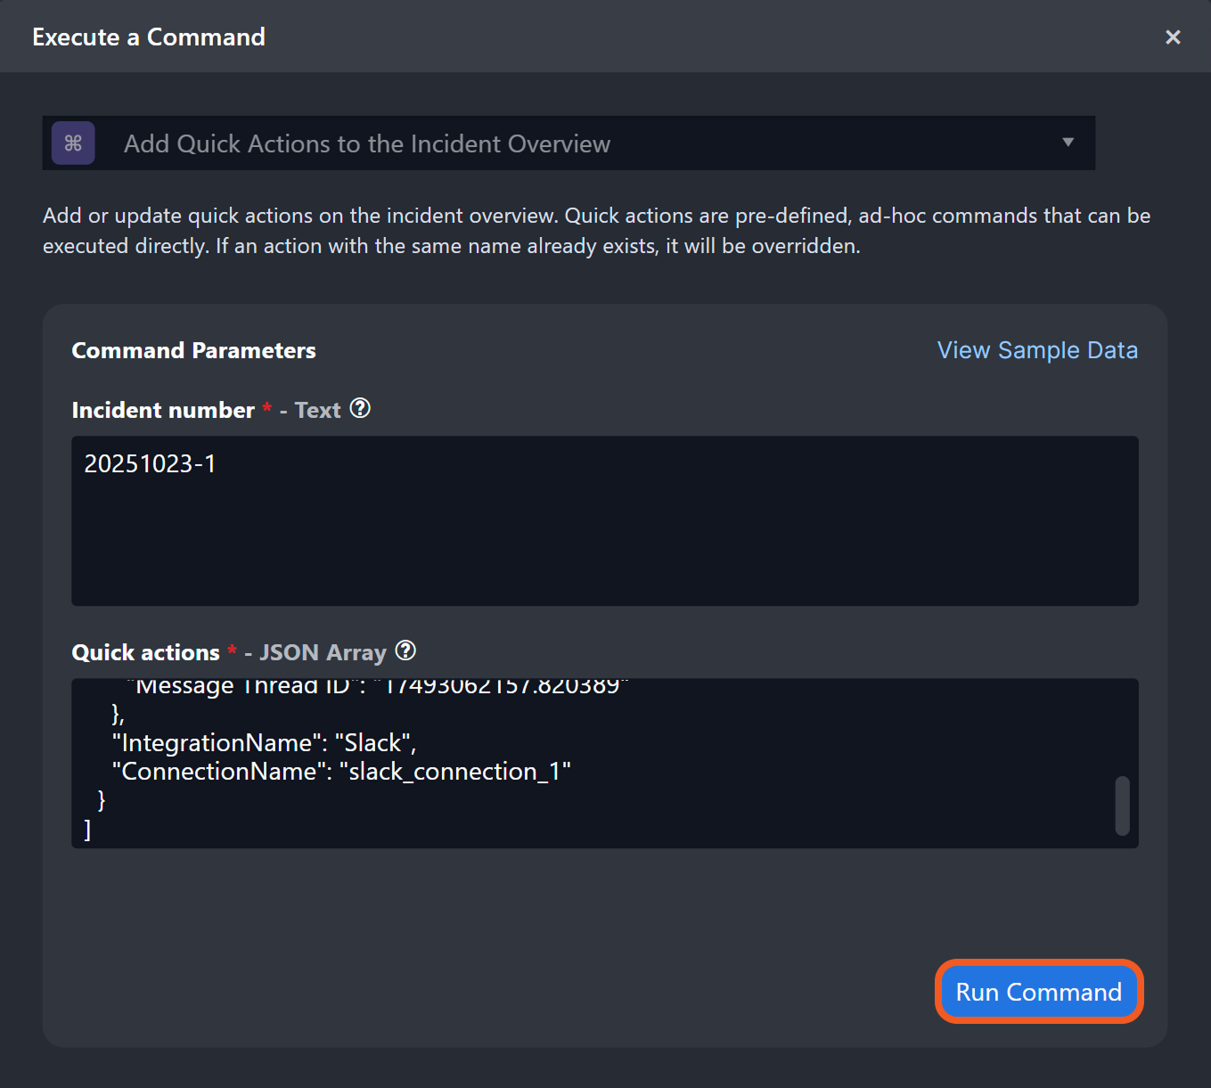Screen dimensions: 1211x1088
Task: Place cursor on the IntegrationName JSON line
Action: (264, 743)
